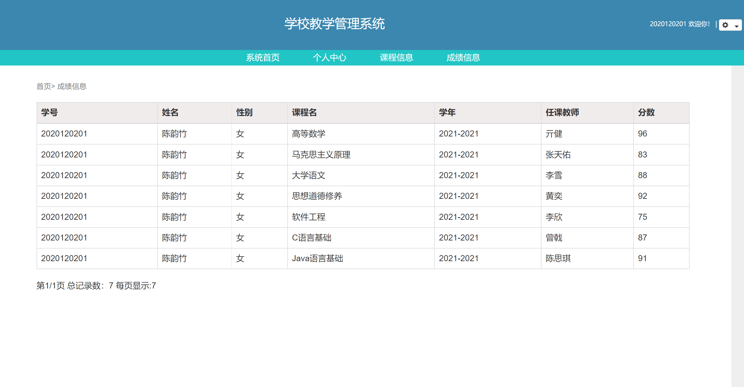Click the 分数 column header
Viewport: 744px width, 387px height.
coord(646,113)
